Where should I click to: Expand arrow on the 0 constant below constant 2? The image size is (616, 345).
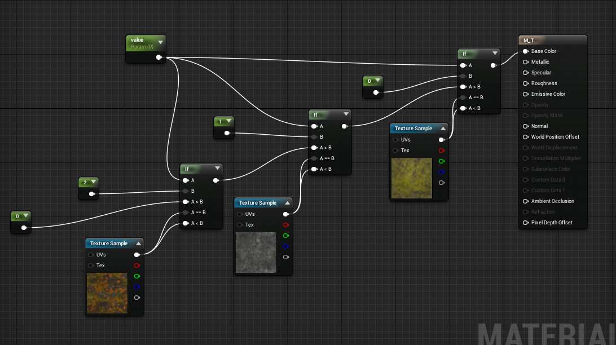25,215
